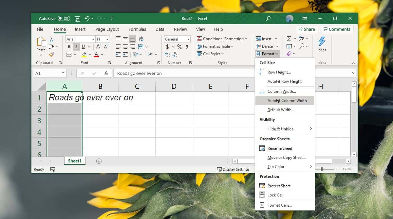Click the Percent Style icon
Viewport: 393px width, 219px height.
pyautogui.click(x=179, y=47)
